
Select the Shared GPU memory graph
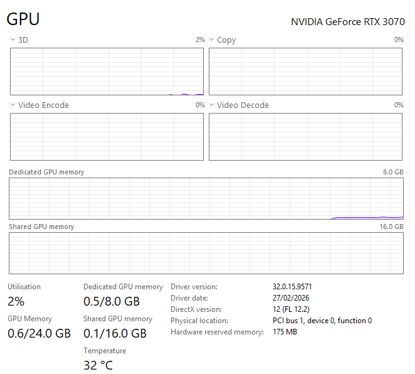click(206, 253)
